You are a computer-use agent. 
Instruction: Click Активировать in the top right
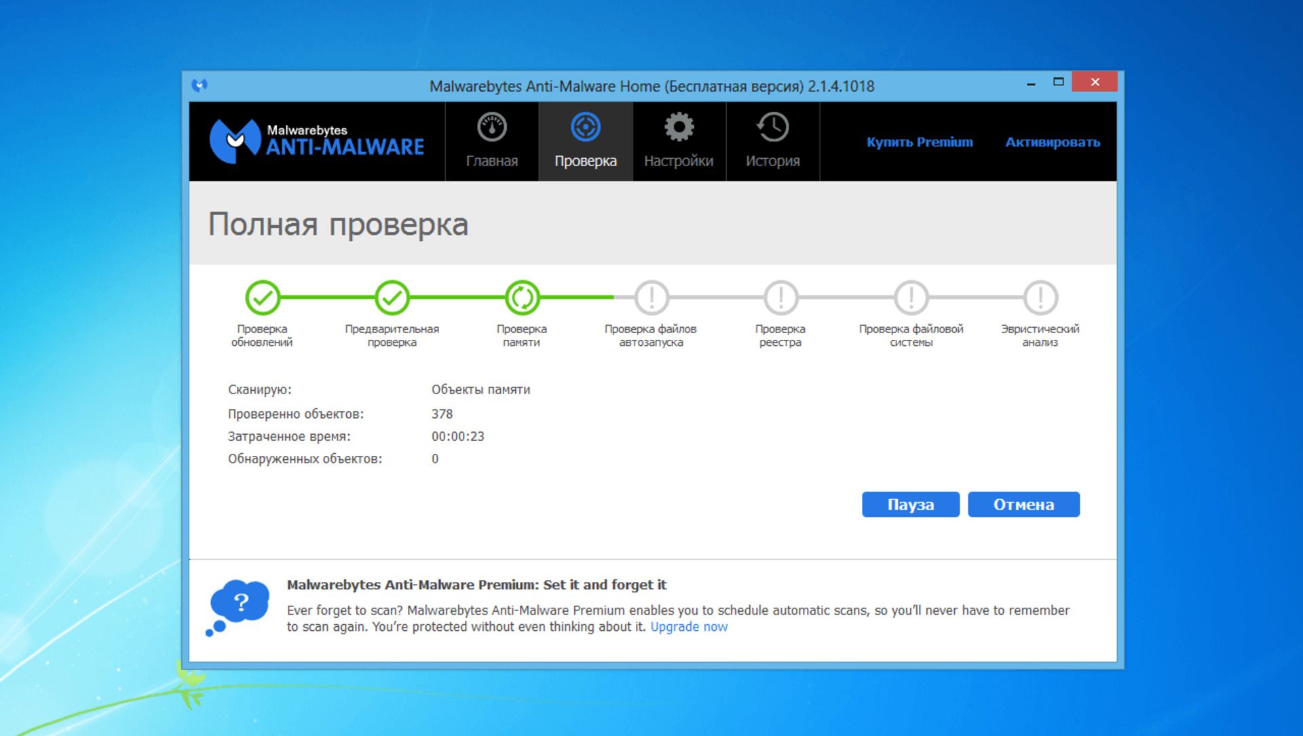coord(1053,142)
